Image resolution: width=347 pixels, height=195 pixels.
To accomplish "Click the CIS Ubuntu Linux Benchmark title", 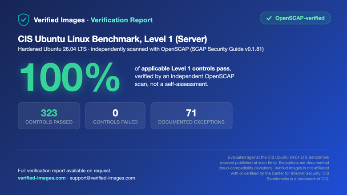I will pos(113,39).
